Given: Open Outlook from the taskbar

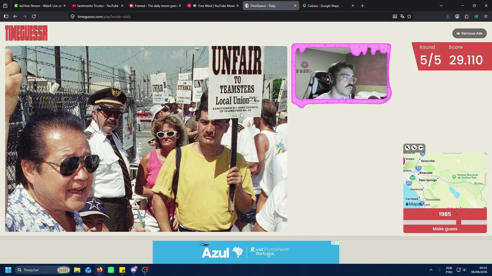Looking at the screenshot, I should coord(88,270).
